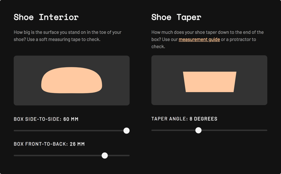Click the Shoe Interior heading

point(46,17)
